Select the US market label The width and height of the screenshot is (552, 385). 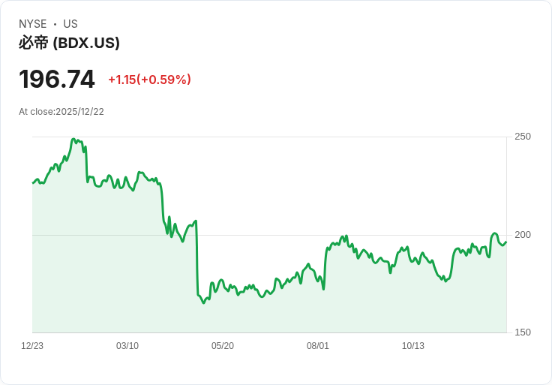tap(70, 24)
